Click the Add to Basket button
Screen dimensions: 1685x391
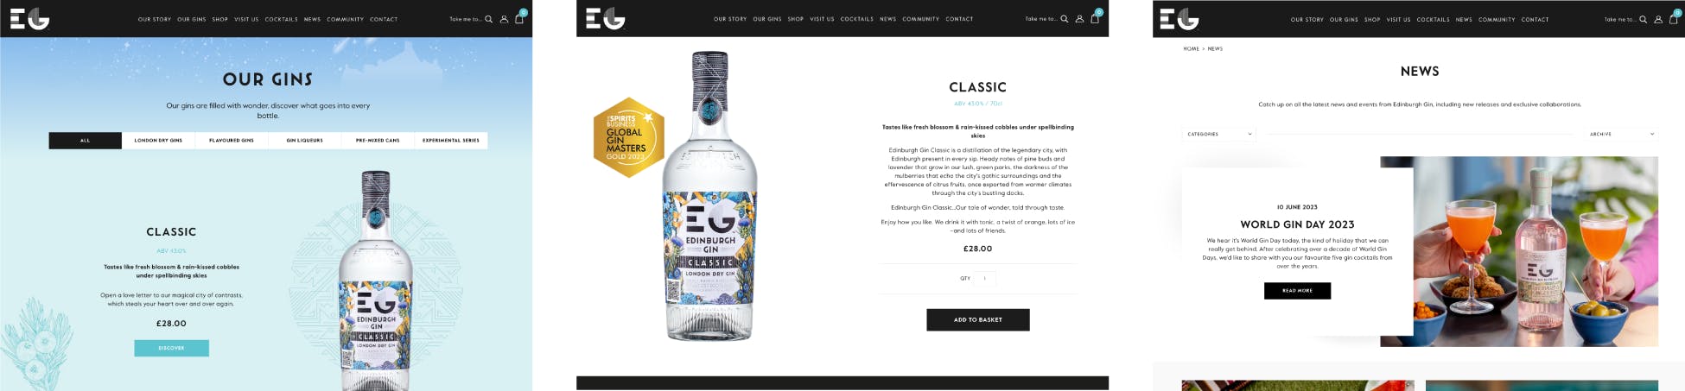coord(978,319)
